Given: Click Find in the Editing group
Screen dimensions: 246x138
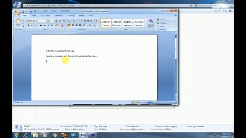Looking at the screenshot, I should (161, 20).
